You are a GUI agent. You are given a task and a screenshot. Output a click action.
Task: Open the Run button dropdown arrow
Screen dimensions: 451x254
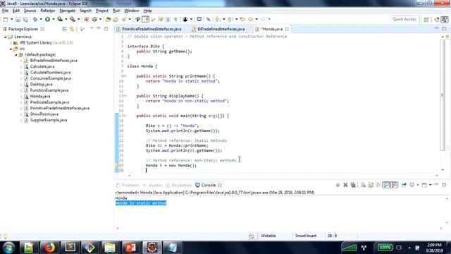click(54, 19)
